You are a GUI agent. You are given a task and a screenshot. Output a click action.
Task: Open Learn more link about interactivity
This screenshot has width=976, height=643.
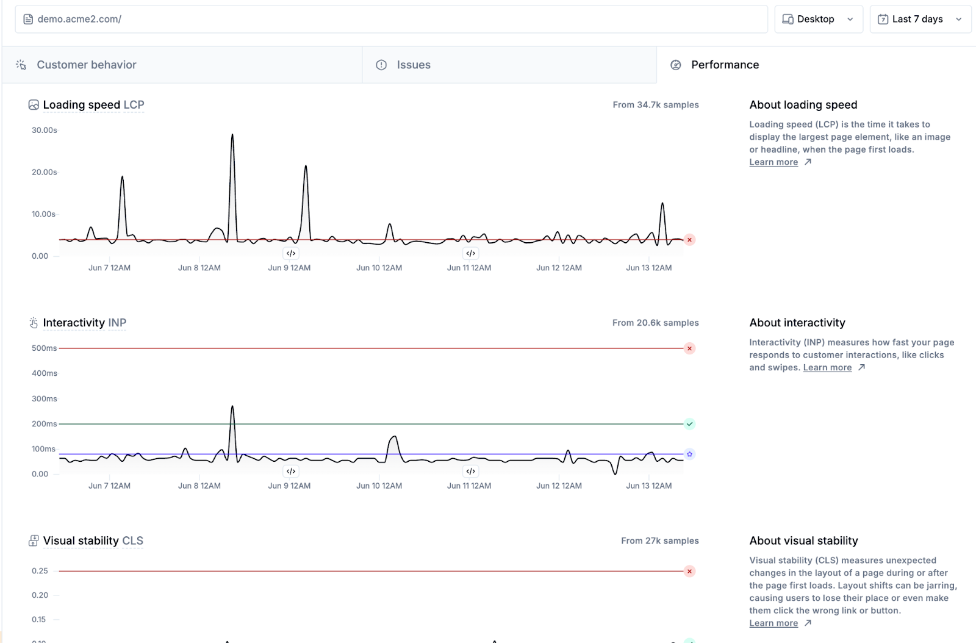pos(827,367)
